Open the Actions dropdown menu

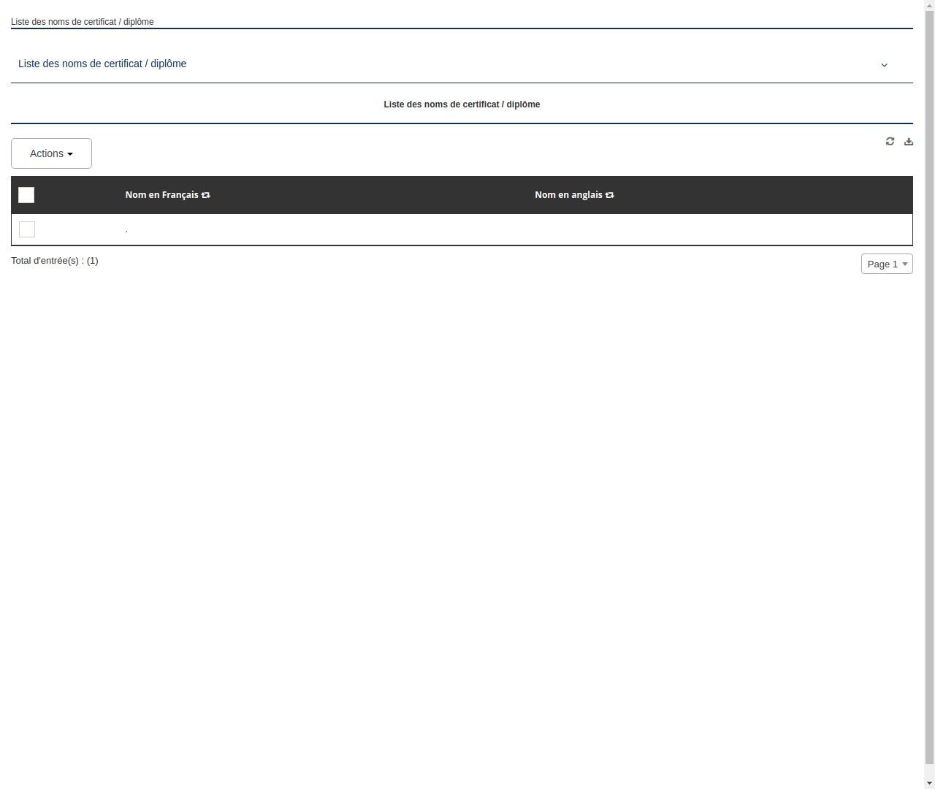pyautogui.click(x=51, y=153)
